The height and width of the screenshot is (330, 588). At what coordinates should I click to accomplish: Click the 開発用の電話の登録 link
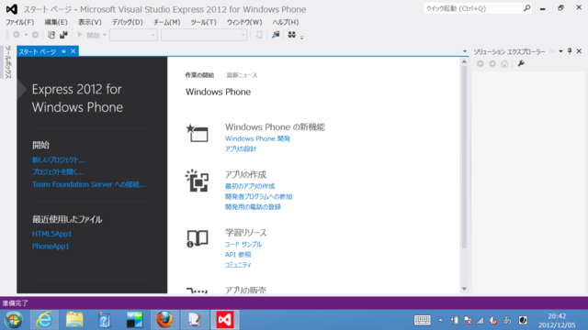[253, 207]
